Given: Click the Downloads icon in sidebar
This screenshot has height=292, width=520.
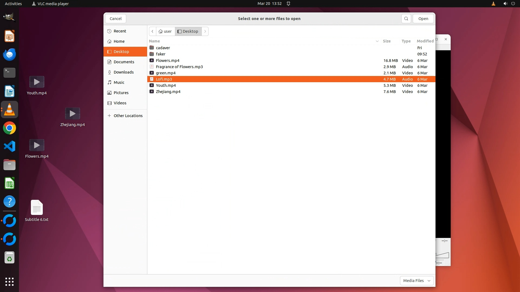Looking at the screenshot, I should [109, 72].
